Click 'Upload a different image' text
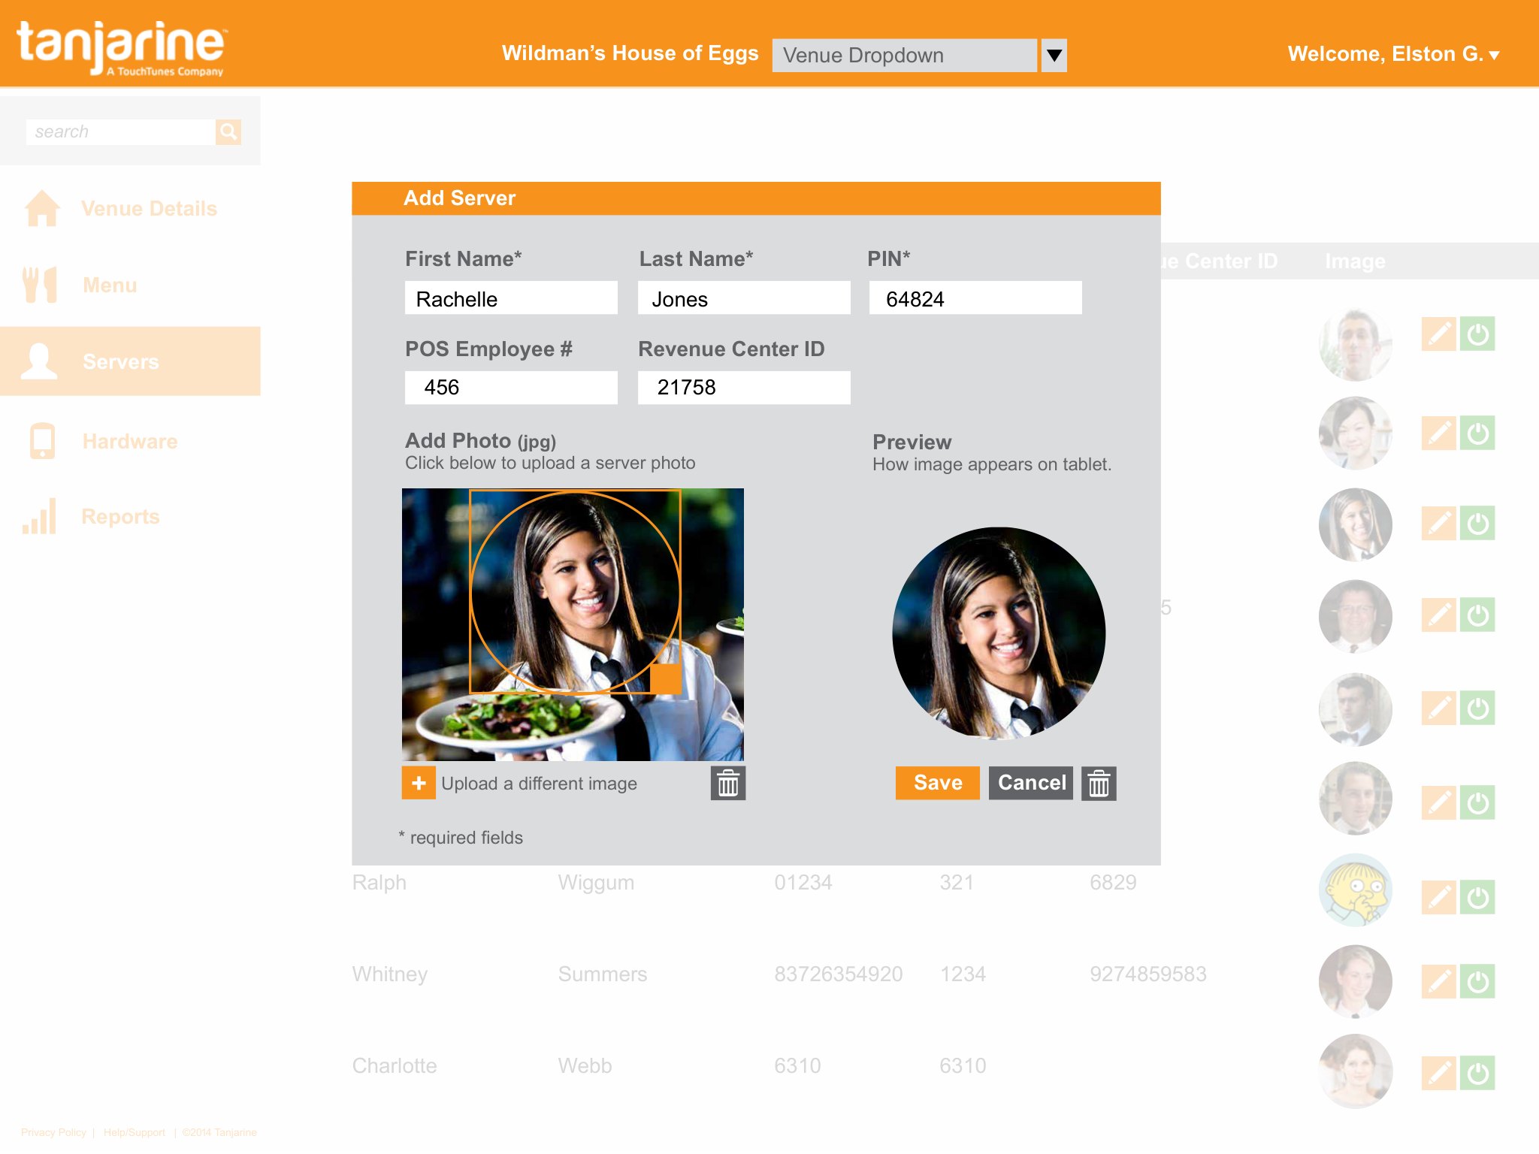1539x1154 pixels. point(539,784)
